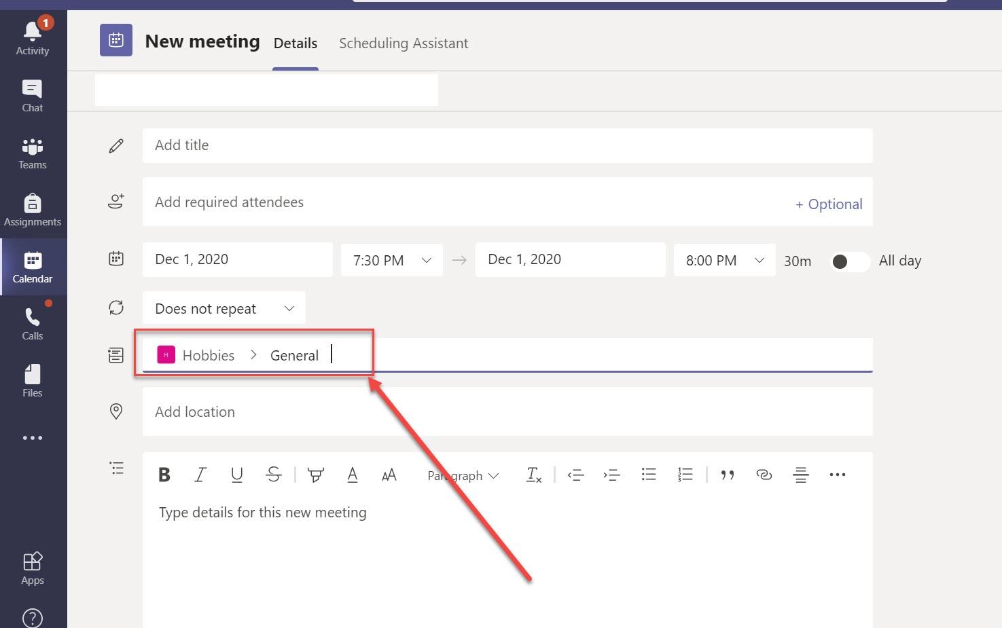Open the Apps store icon
The image size is (1002, 628).
point(33,568)
